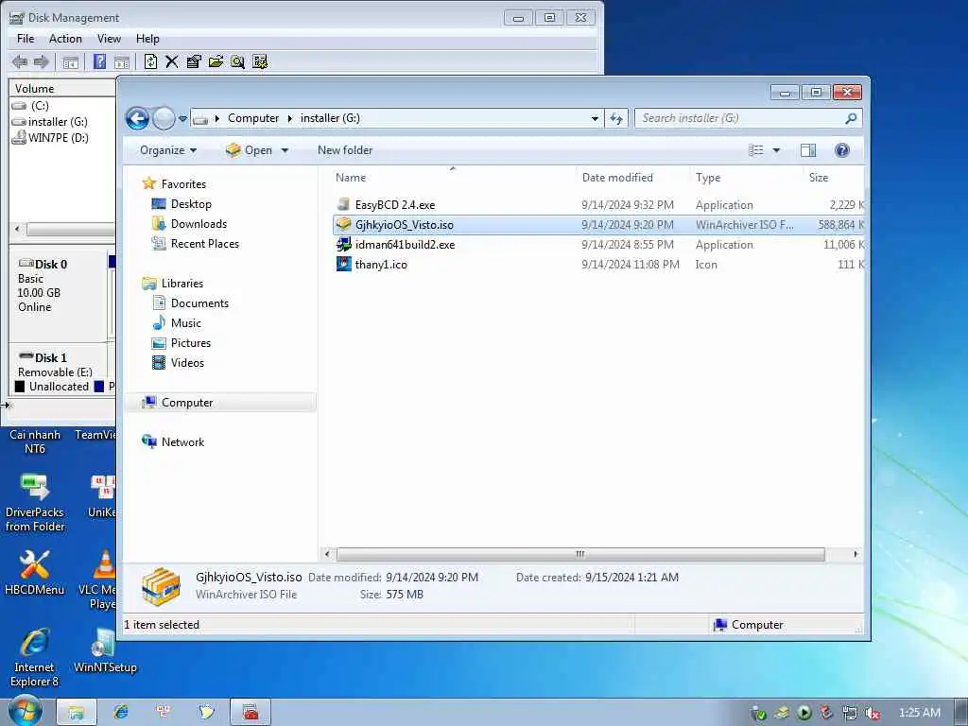968x726 pixels.
Task: Sort by the Size column header
Action: (819, 178)
